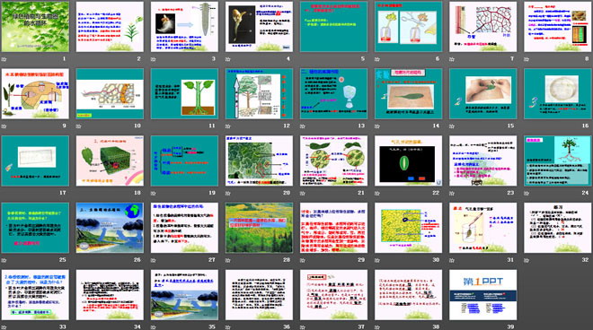
Task: Click the animation star beneath slide 27
Action: (153, 260)
